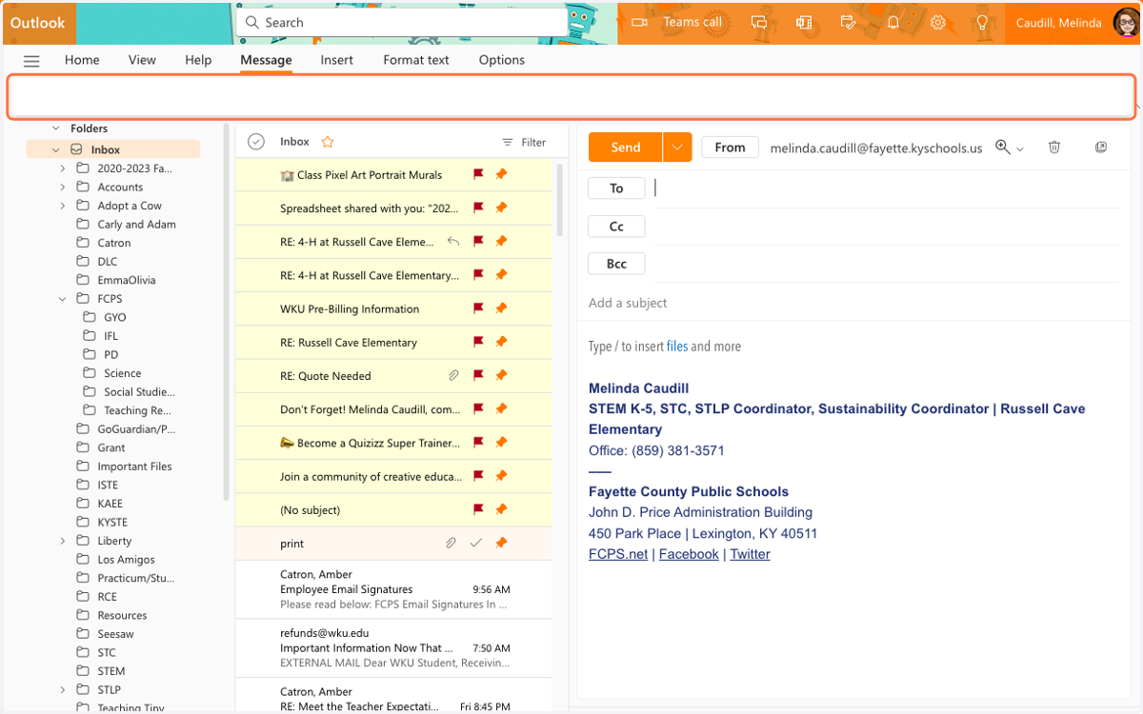Click the checkmark on the print message
The width and height of the screenshot is (1143, 714).
[x=476, y=543]
